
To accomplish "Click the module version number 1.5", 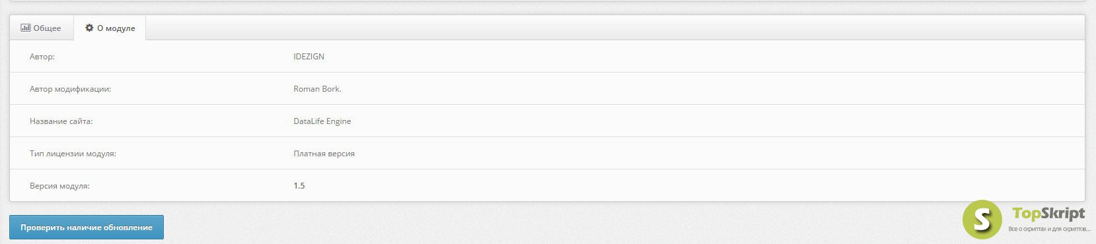I will 299,186.
